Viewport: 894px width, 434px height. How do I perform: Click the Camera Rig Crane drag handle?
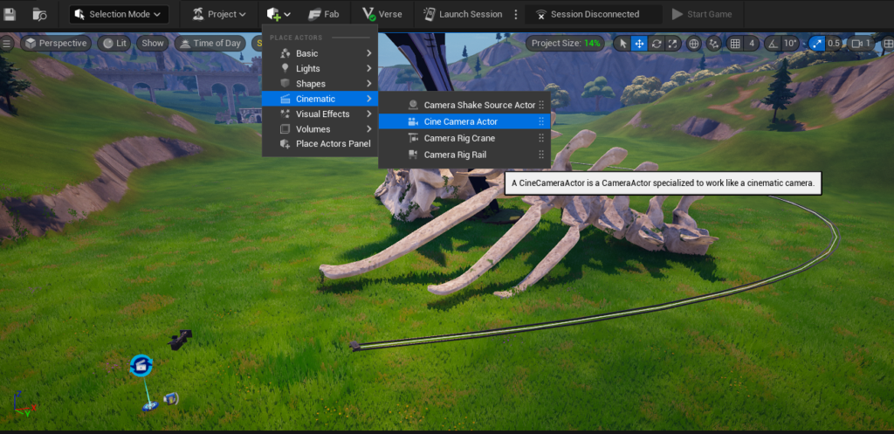click(x=541, y=138)
